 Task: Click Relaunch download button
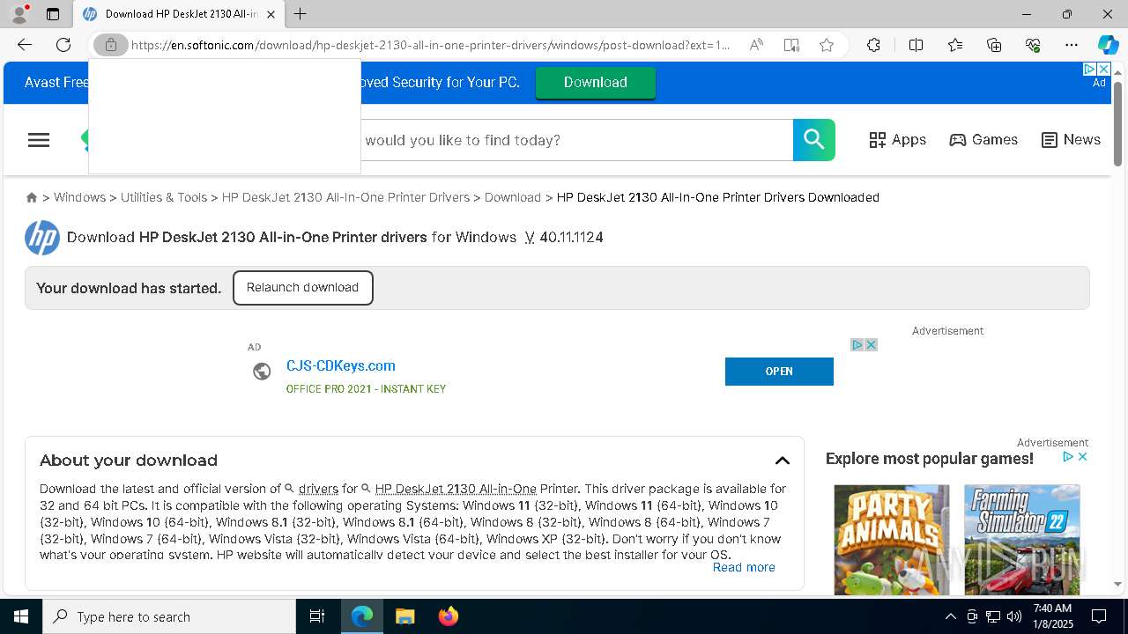(302, 288)
